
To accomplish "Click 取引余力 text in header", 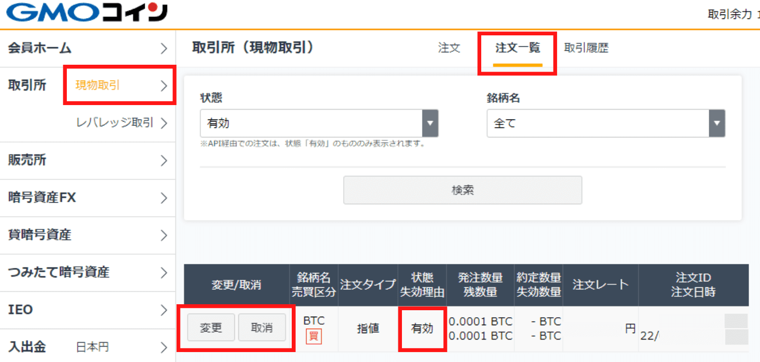I will 730,14.
